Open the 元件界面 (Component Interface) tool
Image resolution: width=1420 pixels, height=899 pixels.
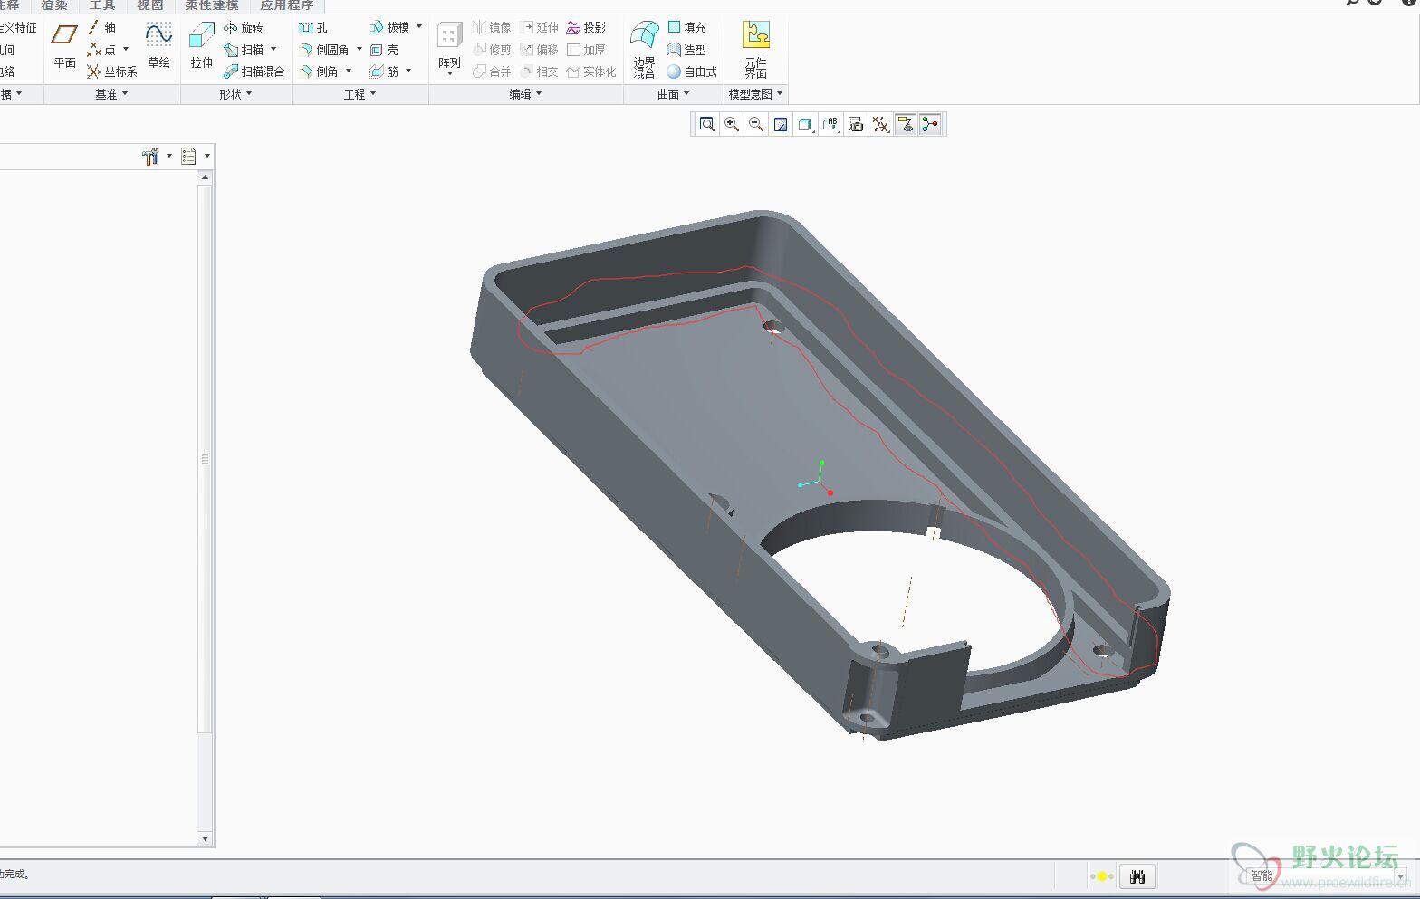(x=755, y=49)
